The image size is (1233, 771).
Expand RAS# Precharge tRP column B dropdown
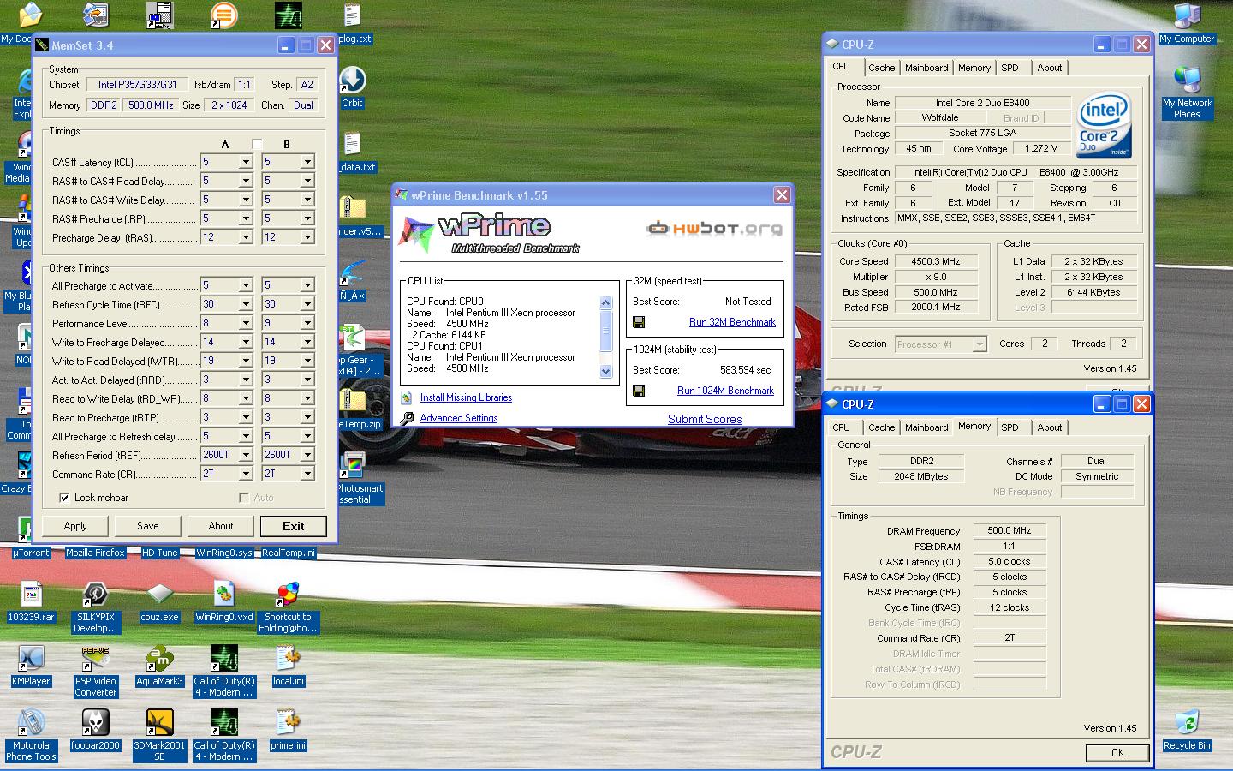[307, 218]
